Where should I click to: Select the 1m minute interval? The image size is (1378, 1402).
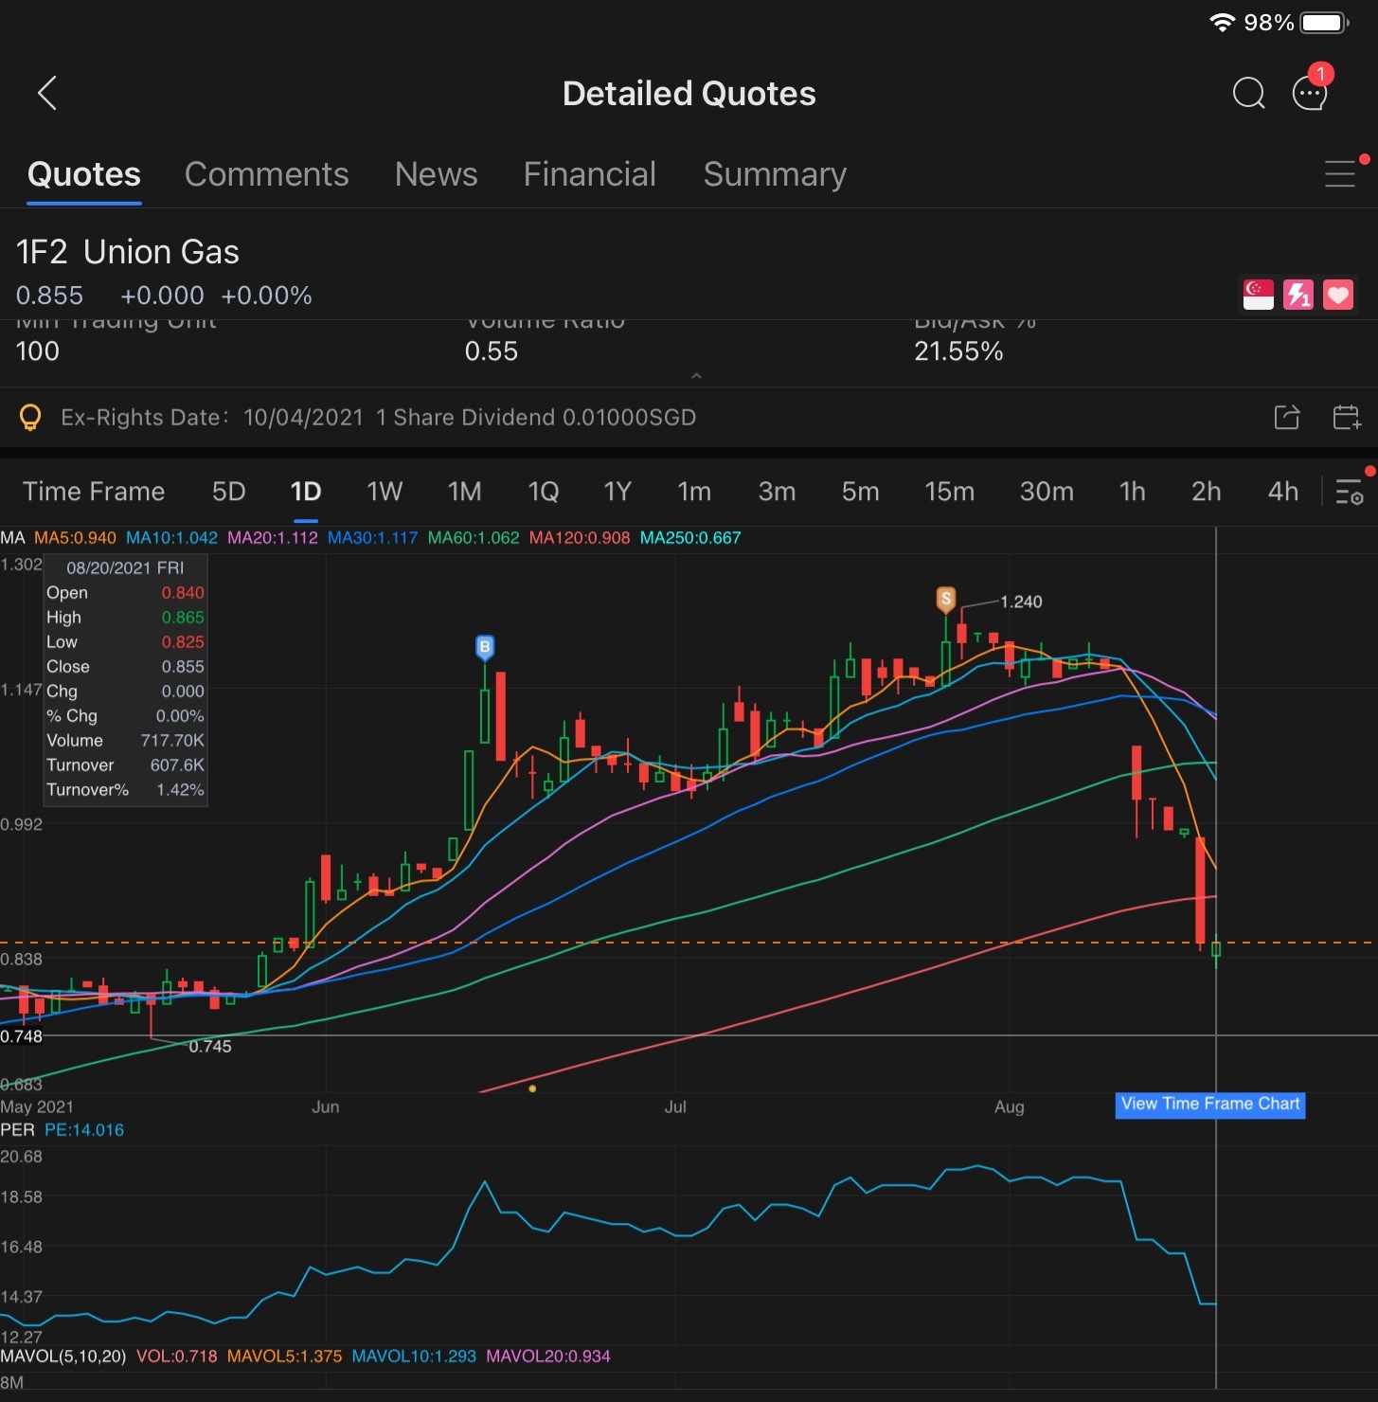(x=694, y=492)
